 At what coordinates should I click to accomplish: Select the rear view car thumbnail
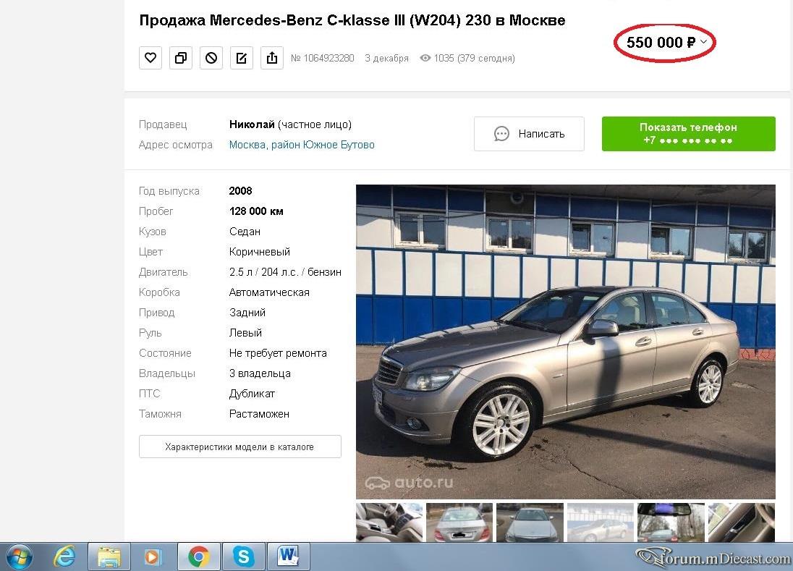pyautogui.click(x=459, y=523)
